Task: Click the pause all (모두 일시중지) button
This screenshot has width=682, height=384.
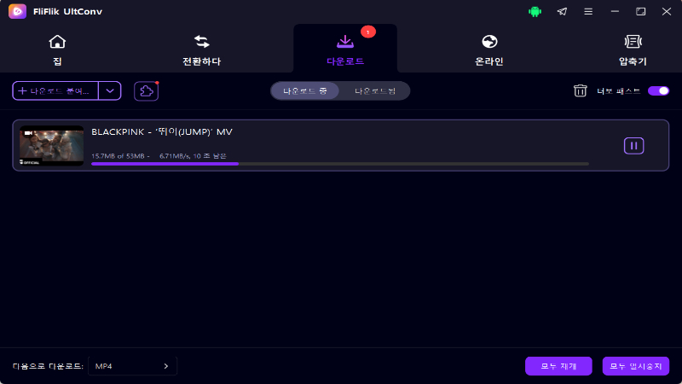Action: point(635,366)
